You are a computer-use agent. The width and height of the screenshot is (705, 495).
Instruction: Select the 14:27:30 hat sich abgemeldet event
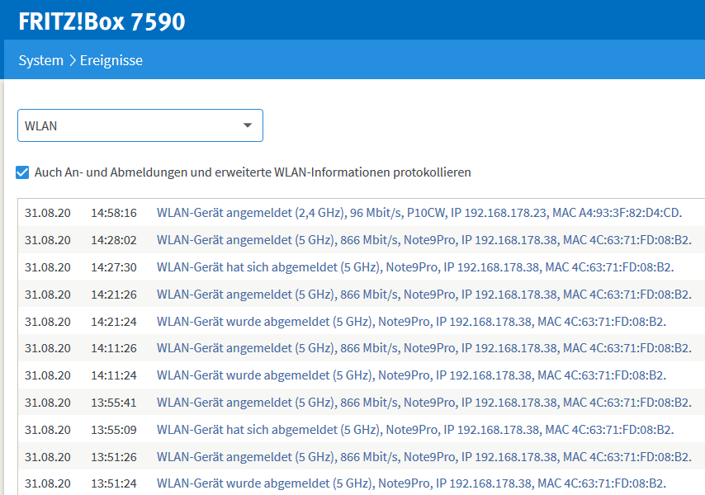click(415, 267)
